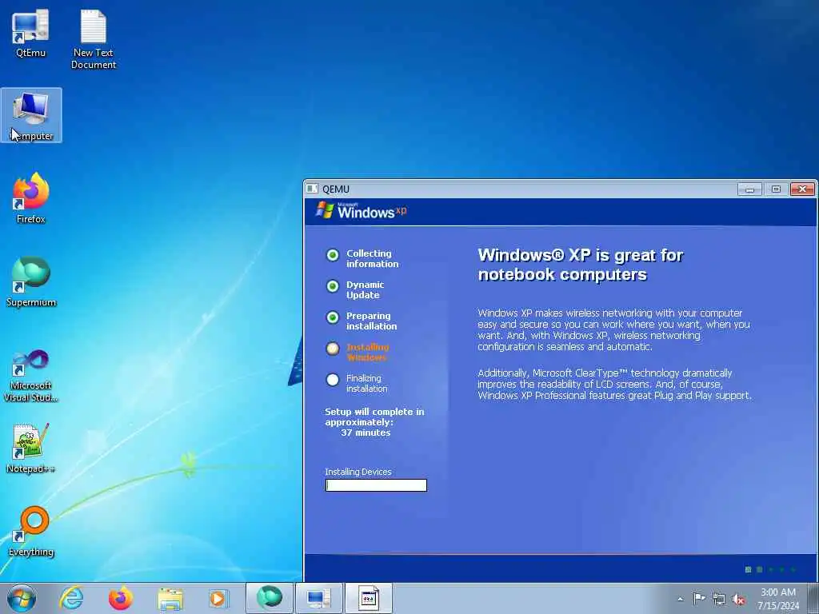
Task: Open the clock showing 3:00 AM
Action: coord(777,592)
